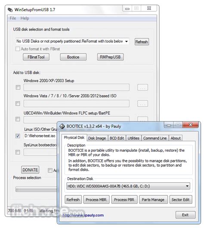Check the Windows 2000/XP/2003 Setup checkbox
Viewport: 204px width, 228px height.
(x=18, y=87)
